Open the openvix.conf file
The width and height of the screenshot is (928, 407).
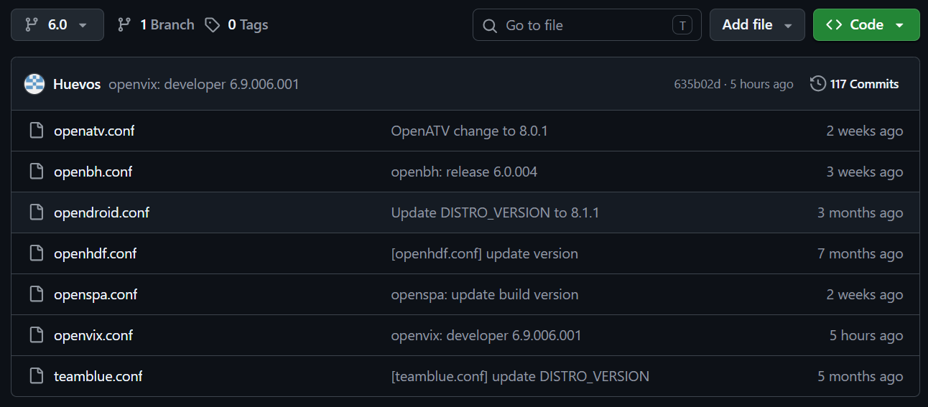click(x=93, y=335)
